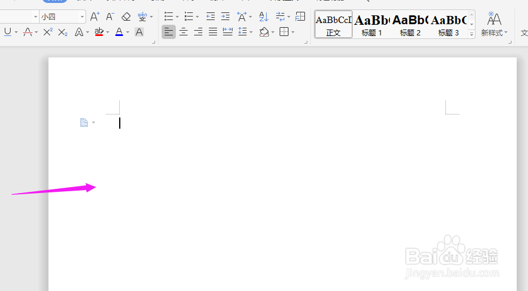Click the decrease indent icon
This screenshot has height=291, width=528.
coord(211,16)
